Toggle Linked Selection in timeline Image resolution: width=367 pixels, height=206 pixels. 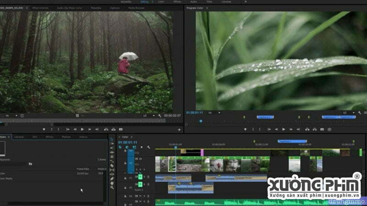pos(134,147)
